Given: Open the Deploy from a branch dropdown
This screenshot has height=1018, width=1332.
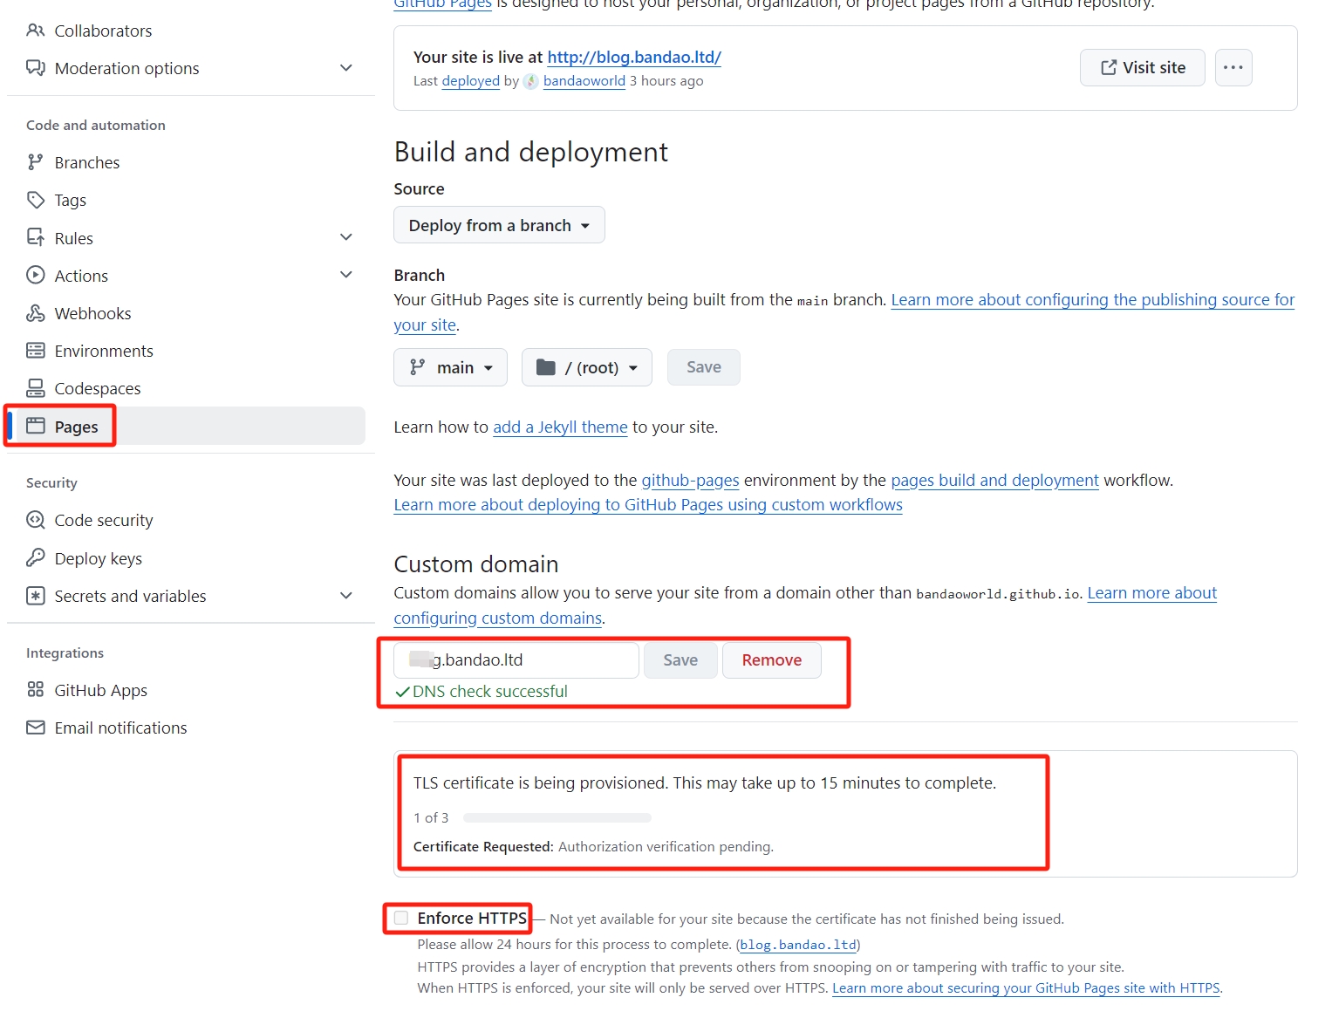Looking at the screenshot, I should tap(499, 225).
